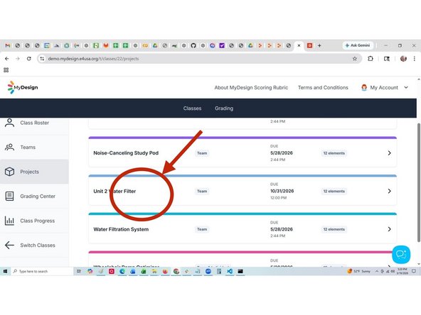This screenshot has width=421, height=315.
Task: Open Terms and Conditions link
Action: tap(323, 87)
